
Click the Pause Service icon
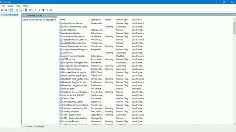coord(48,10)
